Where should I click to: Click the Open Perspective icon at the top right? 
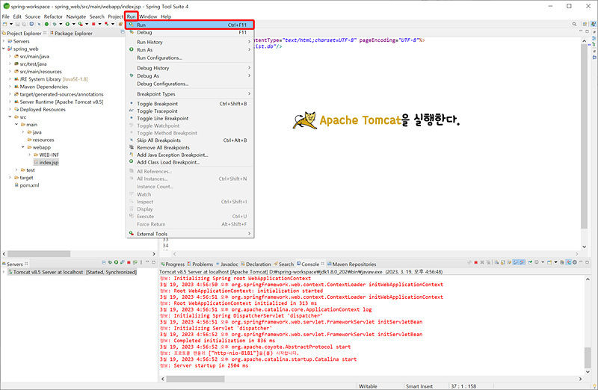pyautogui.click(x=585, y=24)
